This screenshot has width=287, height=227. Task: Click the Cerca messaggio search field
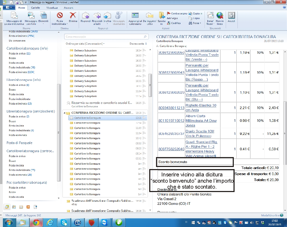[x=106, y=37]
